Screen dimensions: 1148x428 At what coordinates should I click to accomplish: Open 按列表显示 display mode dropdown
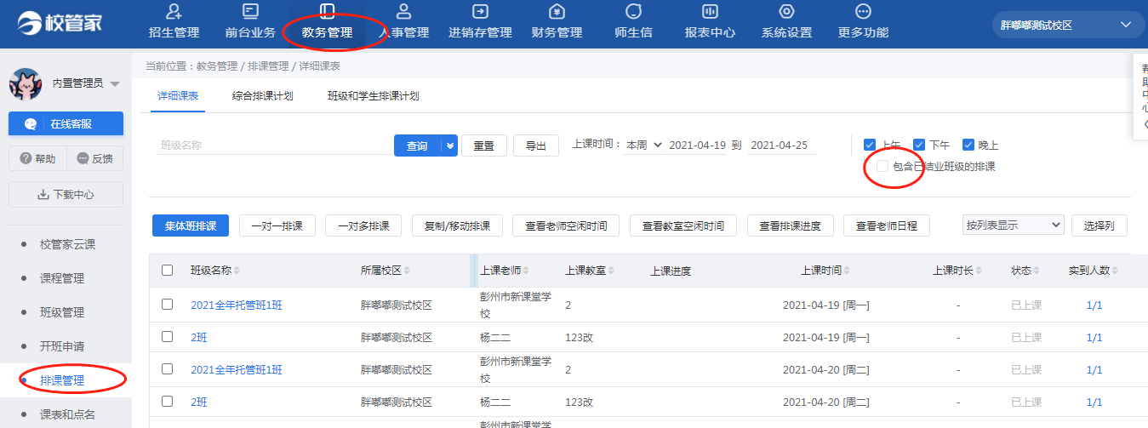pyautogui.click(x=1013, y=225)
